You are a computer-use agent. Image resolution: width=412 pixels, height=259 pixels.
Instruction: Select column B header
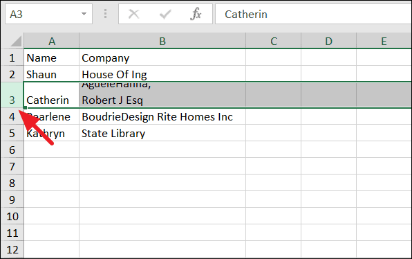point(162,41)
